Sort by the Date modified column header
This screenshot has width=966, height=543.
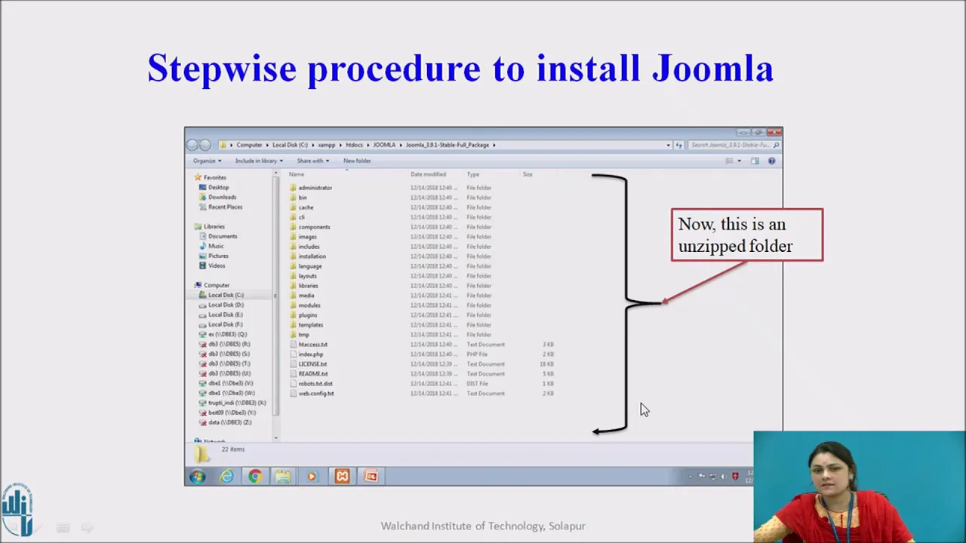point(428,174)
